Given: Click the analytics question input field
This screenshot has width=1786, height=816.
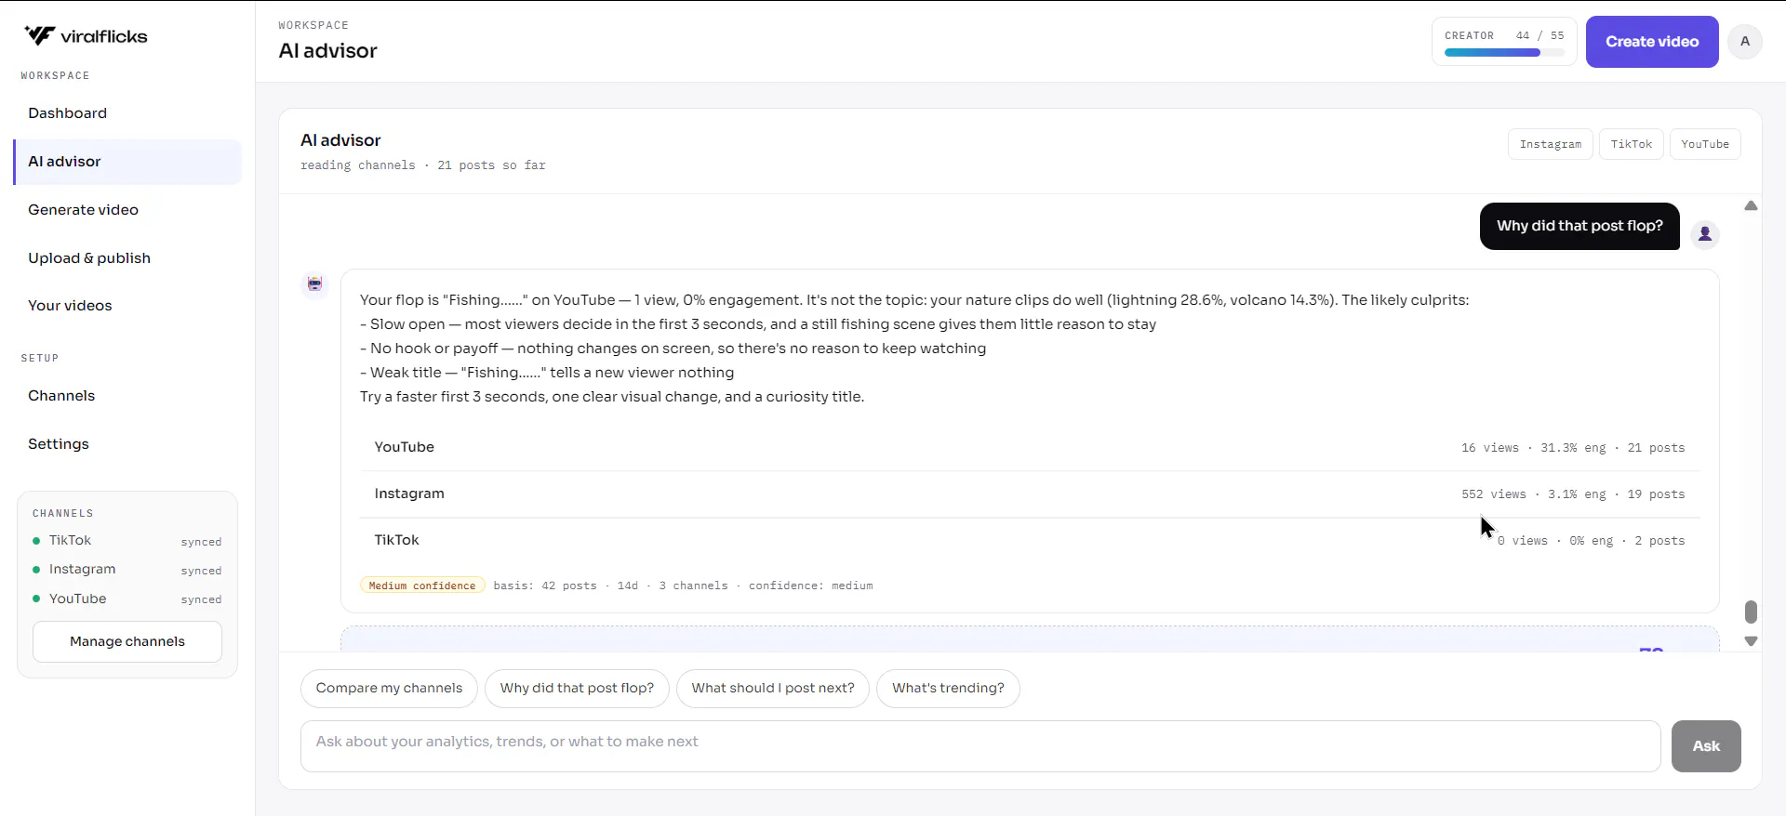Looking at the screenshot, I should (980, 746).
